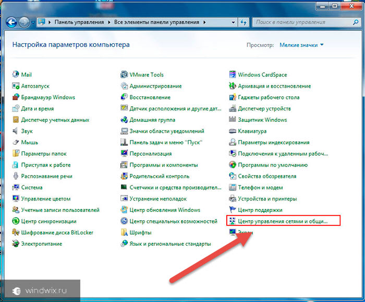Click the Параметры папок folder icon
This screenshot has width=365, height=302.
point(16,154)
